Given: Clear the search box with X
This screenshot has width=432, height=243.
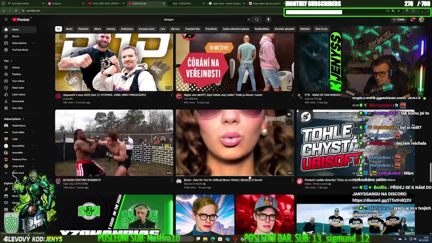Looking at the screenshot, I should 249,20.
